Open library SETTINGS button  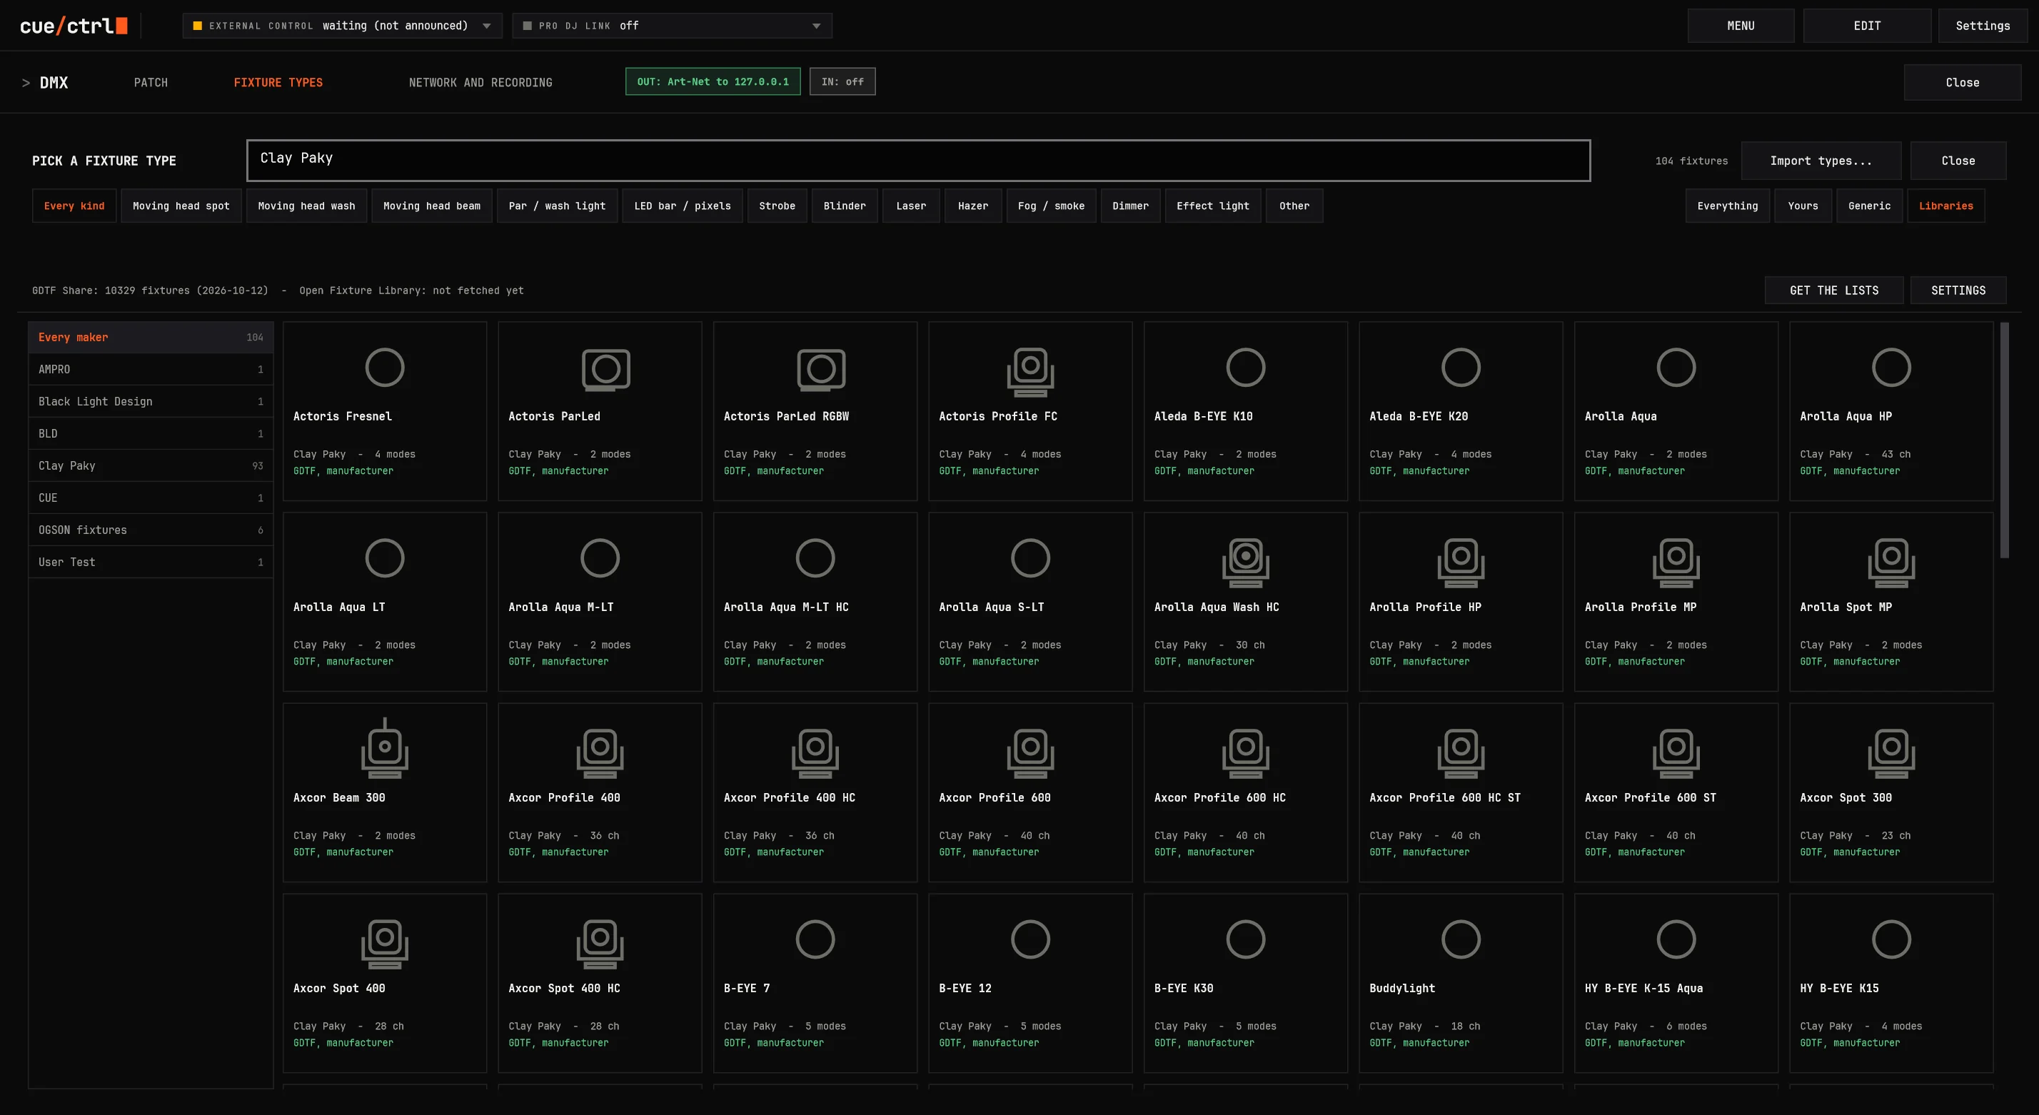[x=1958, y=291]
